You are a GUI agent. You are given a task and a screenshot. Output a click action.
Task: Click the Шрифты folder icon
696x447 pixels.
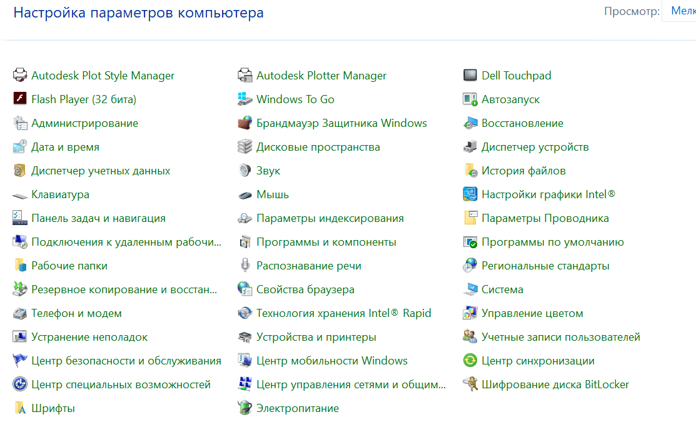click(x=20, y=408)
